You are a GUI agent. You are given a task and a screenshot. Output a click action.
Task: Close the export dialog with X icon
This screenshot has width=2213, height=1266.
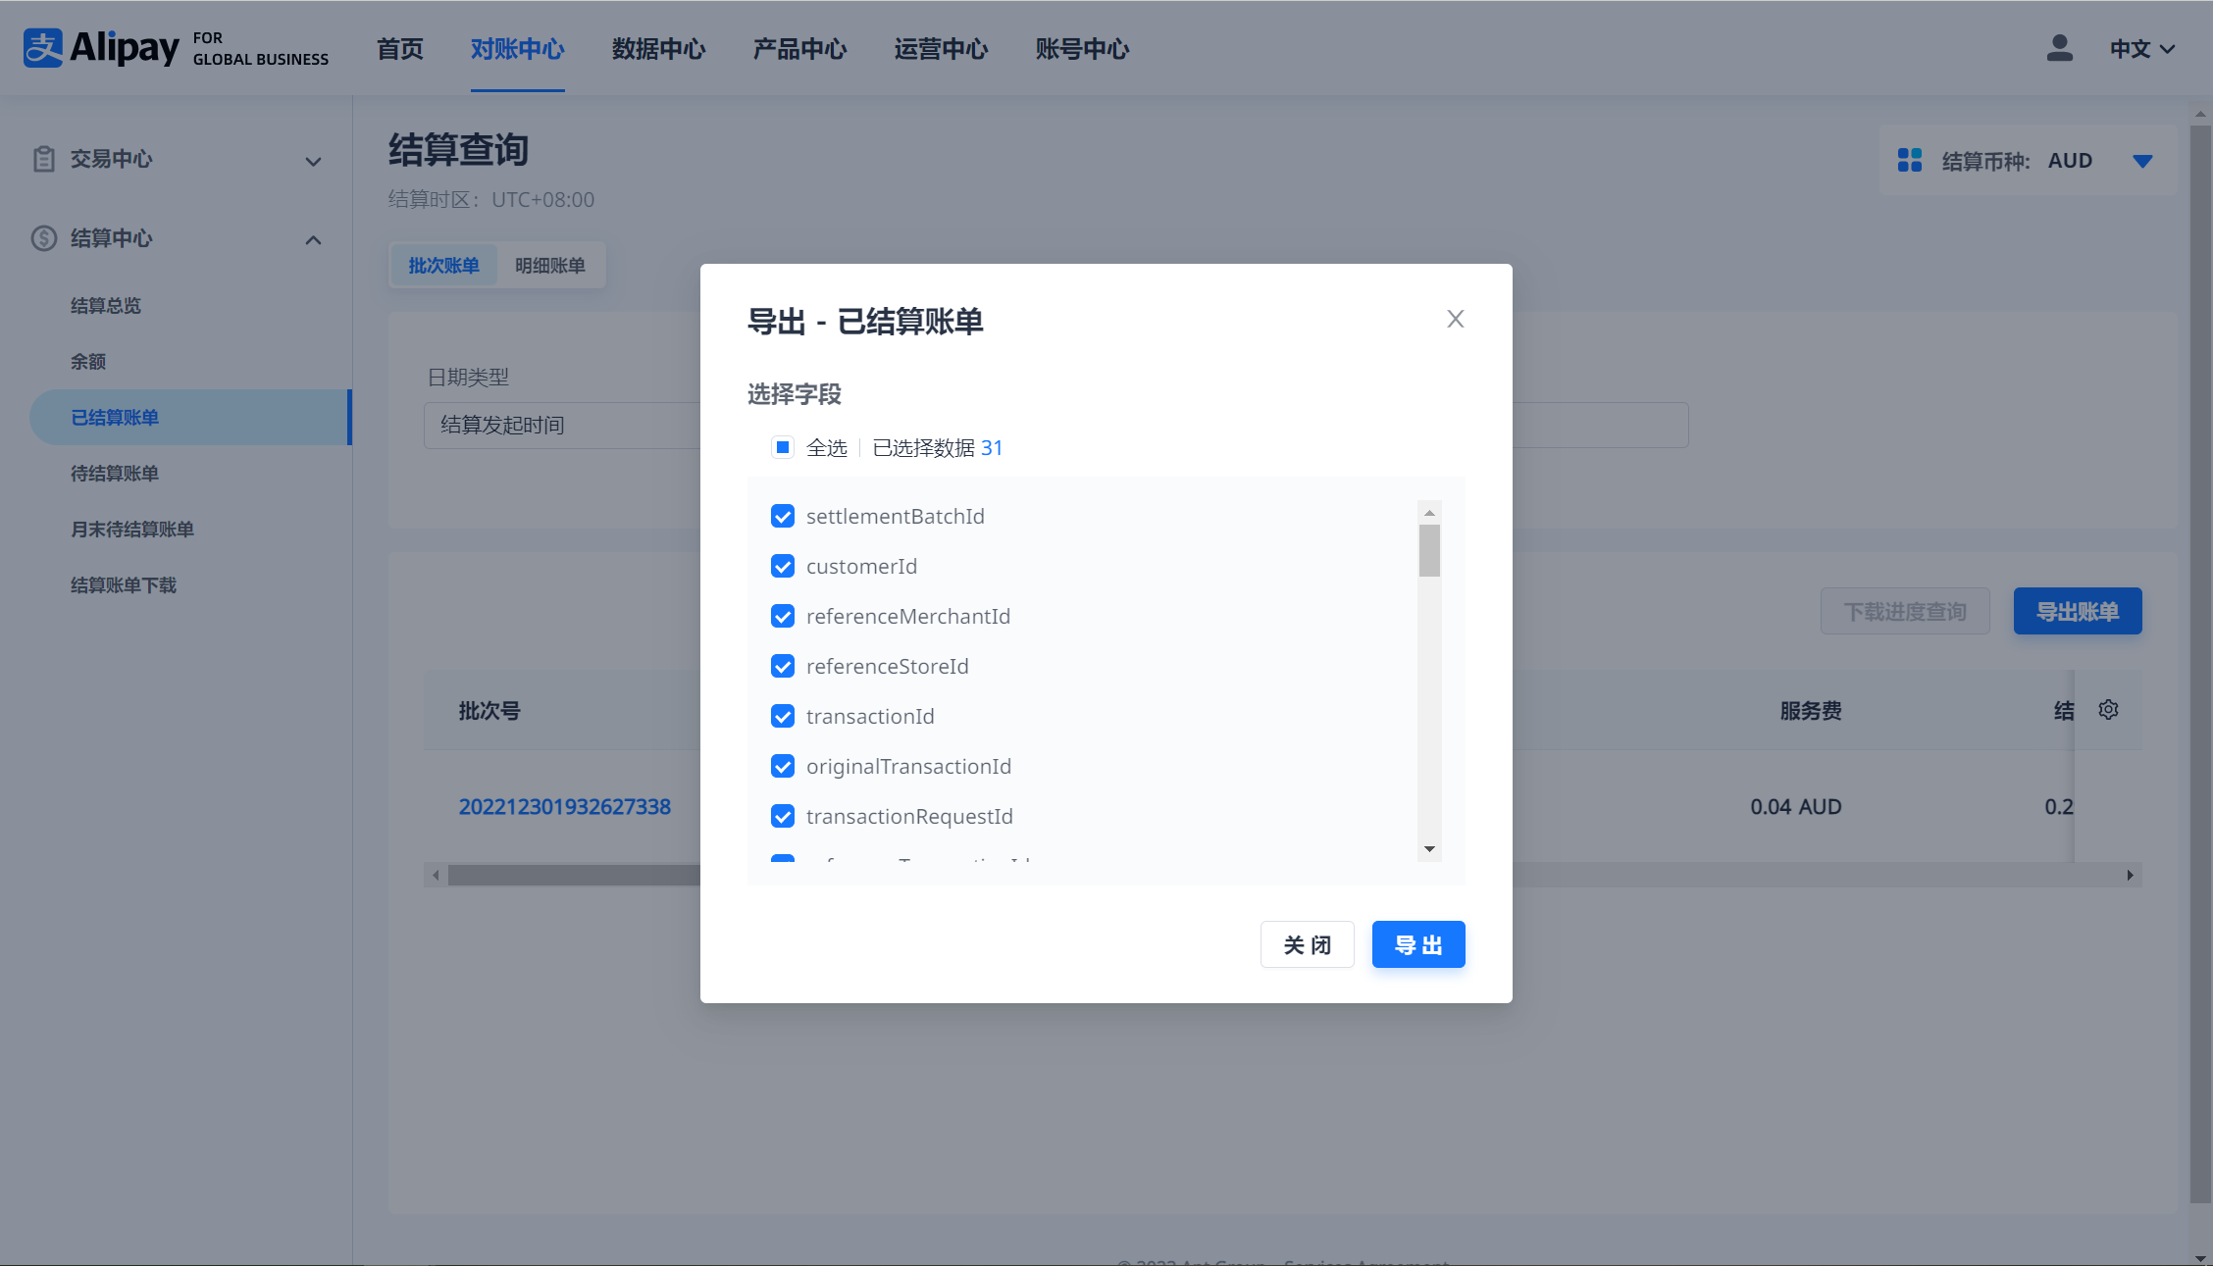1455,319
